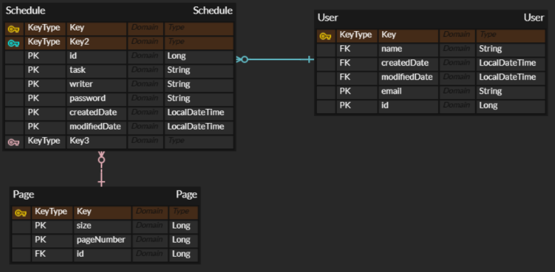Select the task attribute in Schedule
Viewport: 555px width, 272px height.
tap(96, 71)
